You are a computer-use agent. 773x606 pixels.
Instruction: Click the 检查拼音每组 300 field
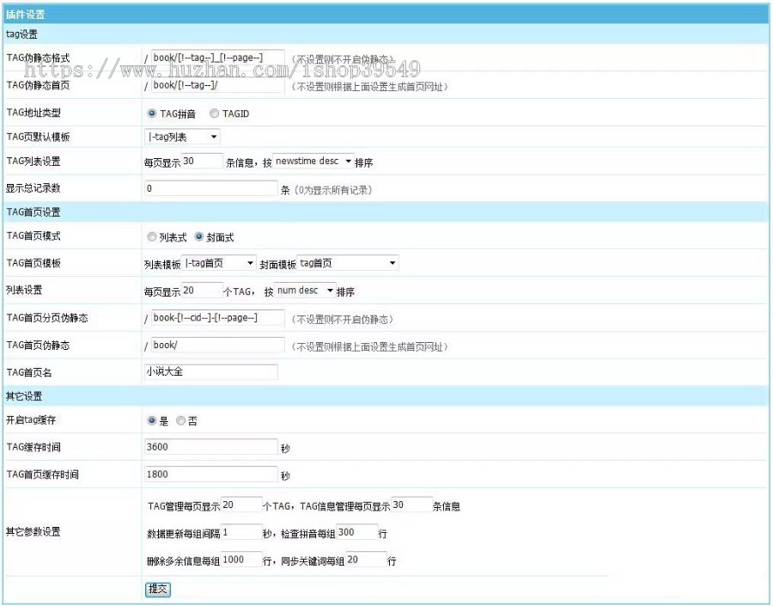357,532
